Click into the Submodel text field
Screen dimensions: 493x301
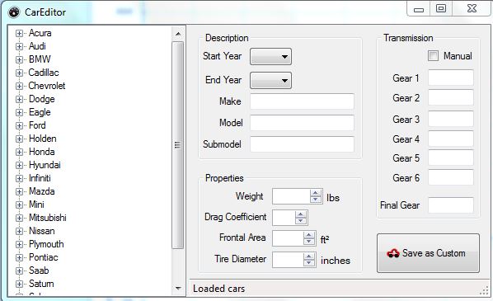(303, 144)
